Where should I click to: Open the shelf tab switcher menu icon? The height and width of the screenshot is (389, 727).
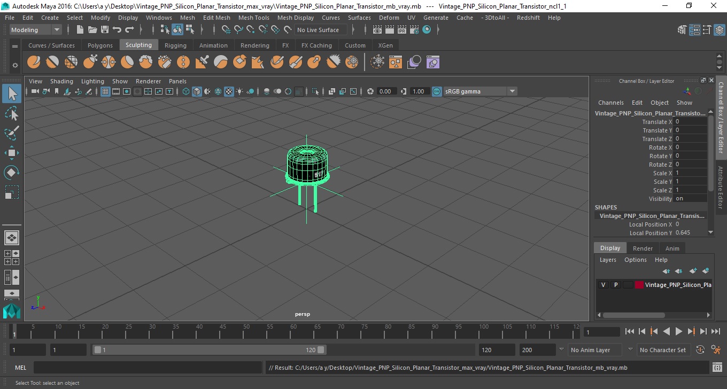tap(15, 46)
